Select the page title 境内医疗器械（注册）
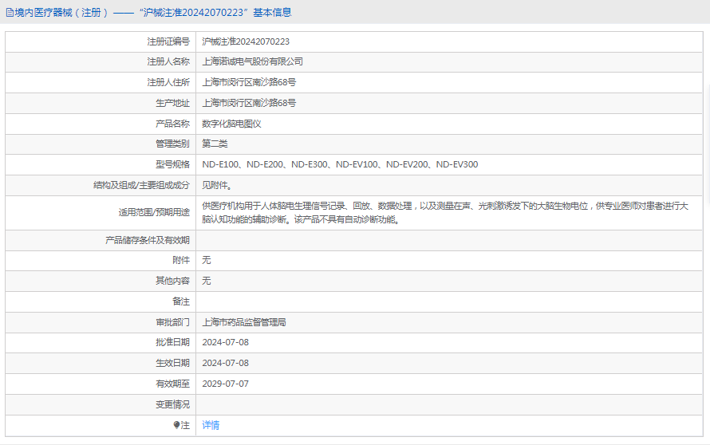 (61, 13)
